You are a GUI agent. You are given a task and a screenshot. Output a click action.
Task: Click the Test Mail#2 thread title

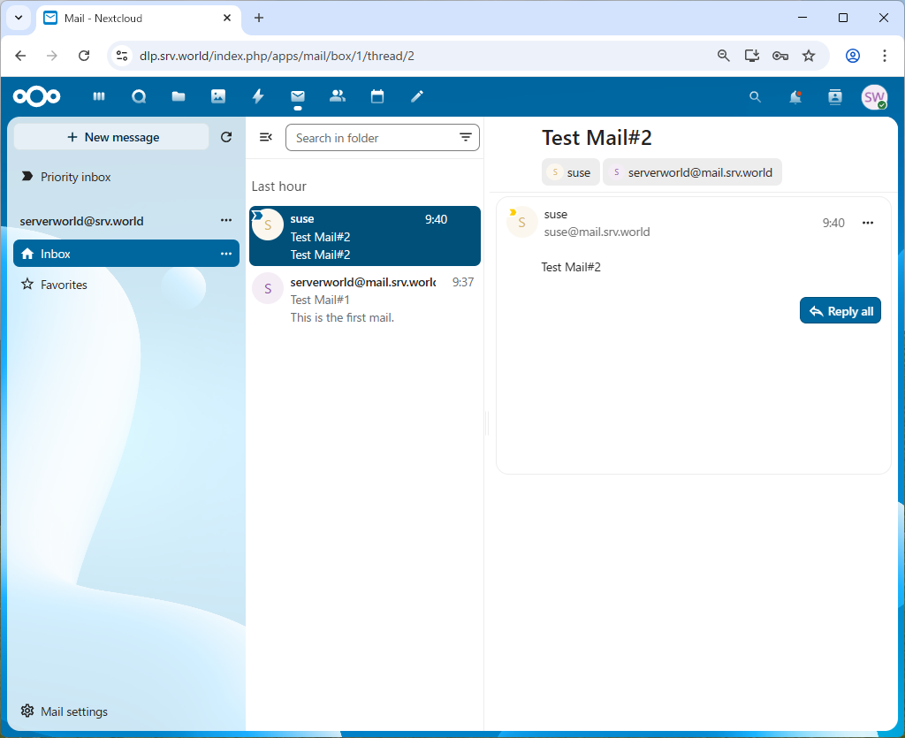coord(597,138)
